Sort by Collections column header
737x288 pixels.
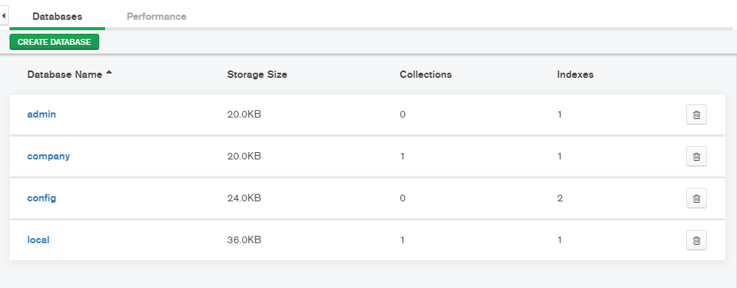pyautogui.click(x=425, y=74)
